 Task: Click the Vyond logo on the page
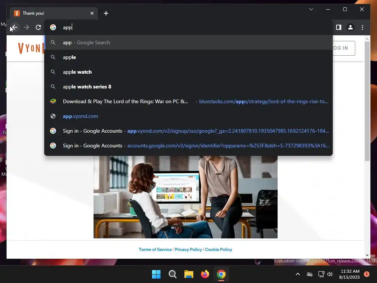click(31, 48)
